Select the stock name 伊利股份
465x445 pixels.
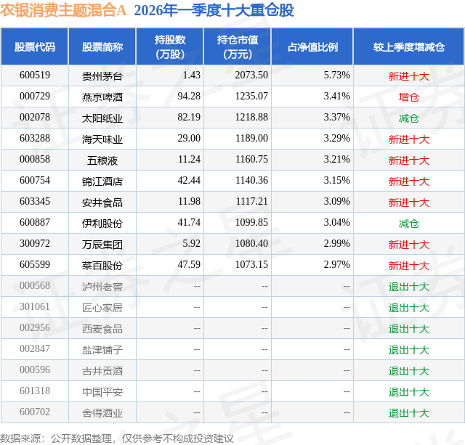[102, 224]
